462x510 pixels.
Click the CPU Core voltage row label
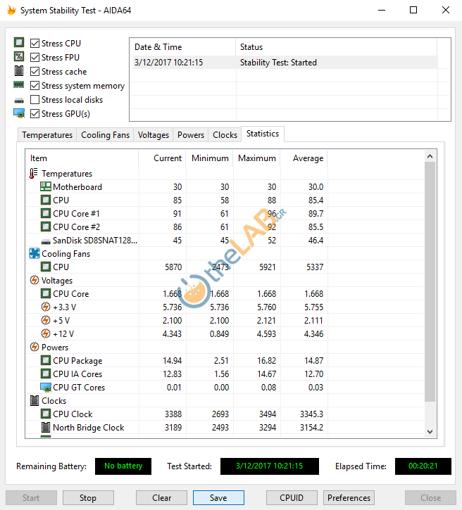coord(71,294)
